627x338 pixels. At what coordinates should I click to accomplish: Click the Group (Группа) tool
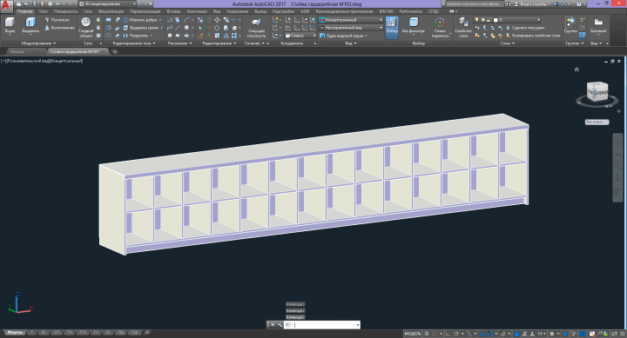point(570,24)
